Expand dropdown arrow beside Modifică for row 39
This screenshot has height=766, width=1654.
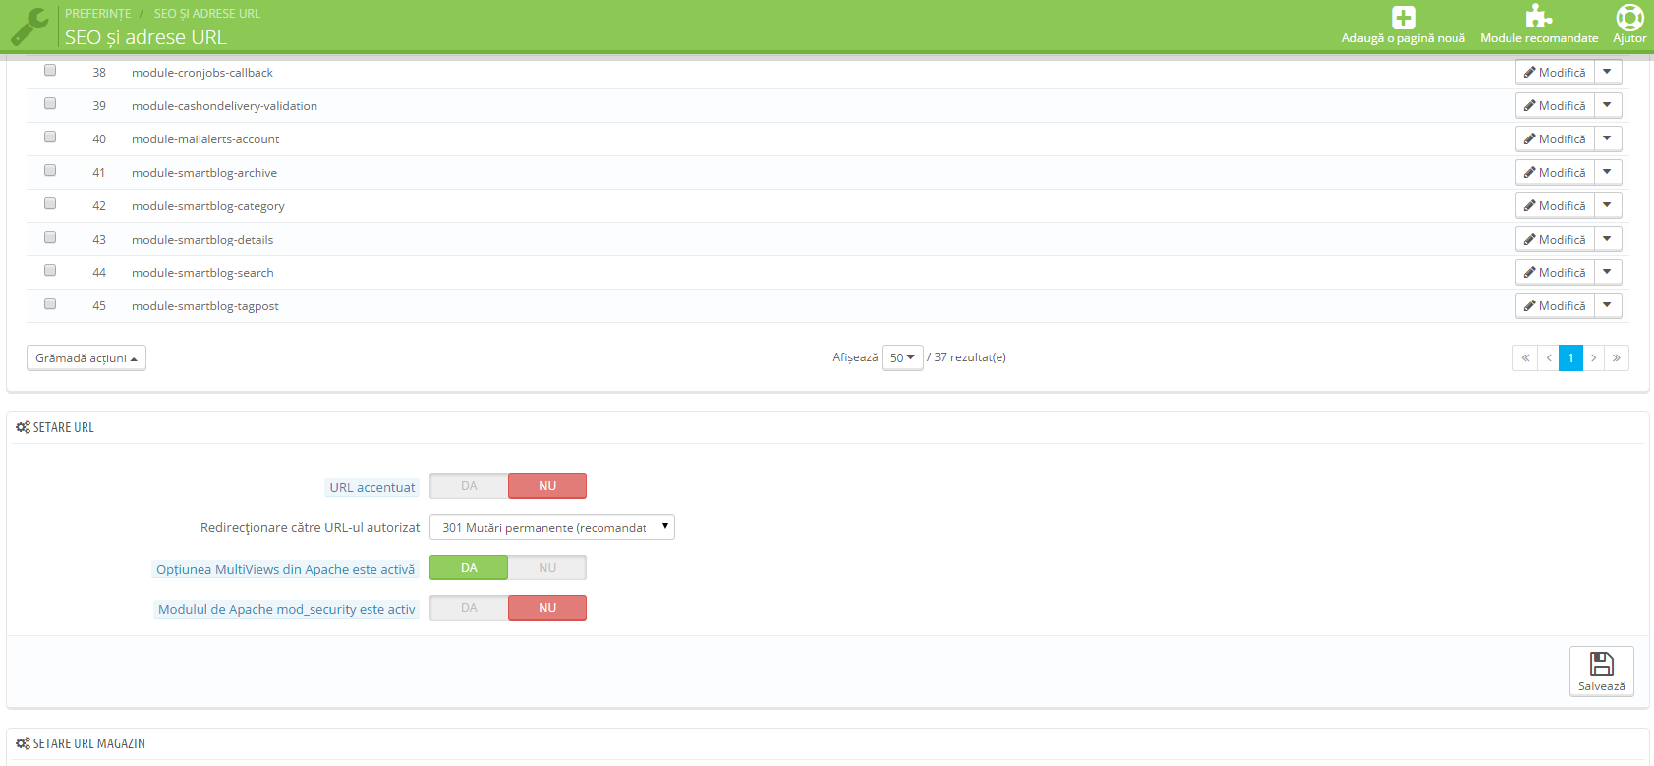pos(1608,105)
